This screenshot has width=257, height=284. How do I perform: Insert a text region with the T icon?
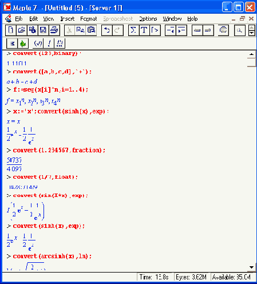coord(144,30)
